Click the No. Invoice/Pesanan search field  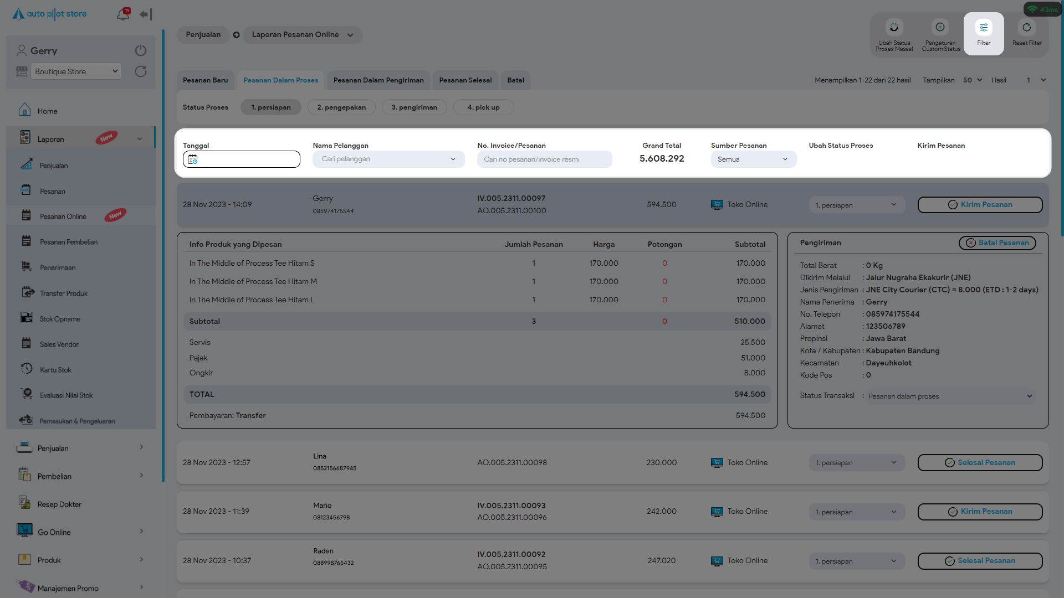click(x=544, y=159)
